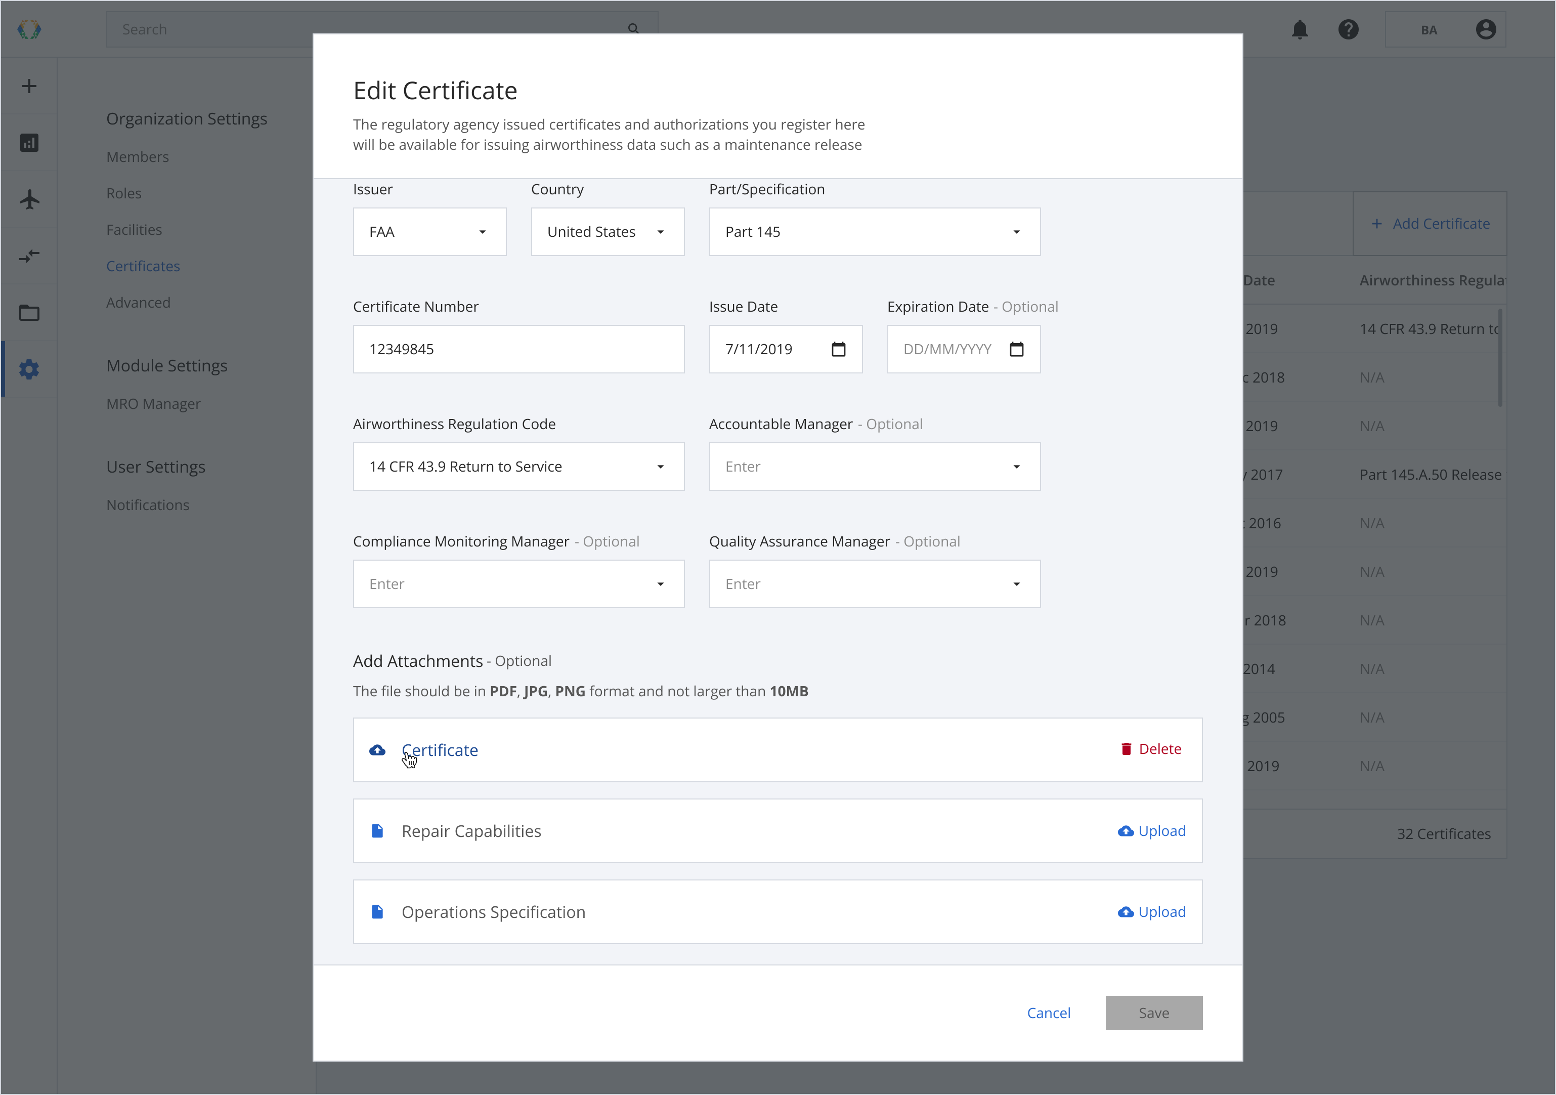Screen dimensions: 1556x1095
Task: Open Advanced organization settings
Action: pyautogui.click(x=138, y=303)
